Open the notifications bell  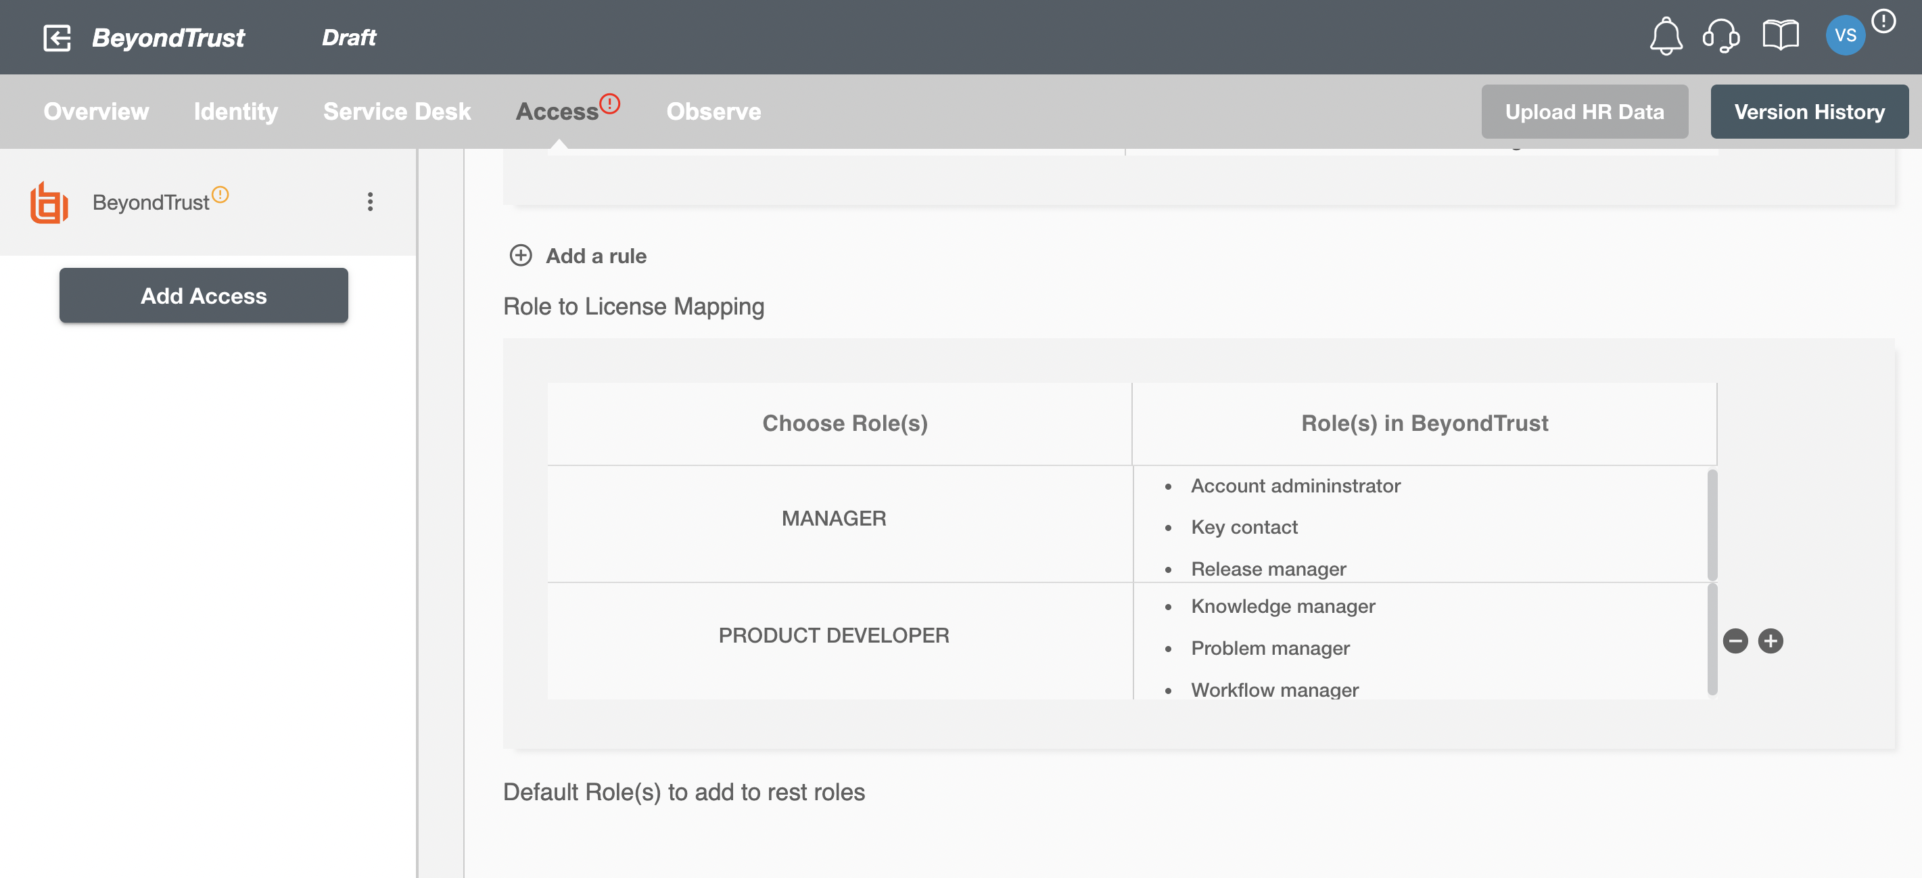1665,36
